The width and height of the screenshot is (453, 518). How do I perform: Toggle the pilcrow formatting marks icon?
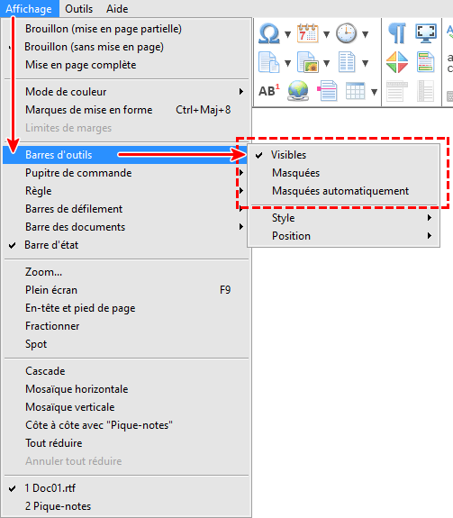tap(397, 33)
